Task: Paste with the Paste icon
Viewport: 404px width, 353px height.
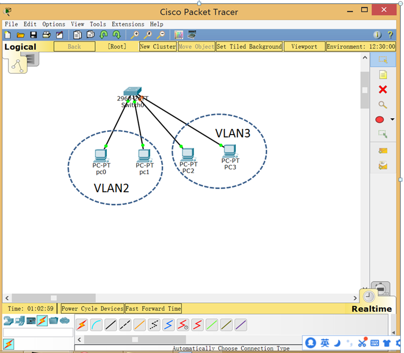Action: click(91, 35)
